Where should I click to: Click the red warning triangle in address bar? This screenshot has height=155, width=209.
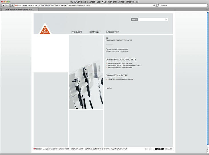click(16, 5)
